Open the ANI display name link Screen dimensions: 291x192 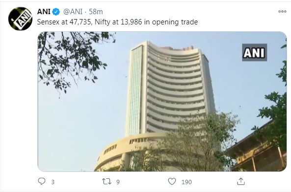click(x=44, y=12)
